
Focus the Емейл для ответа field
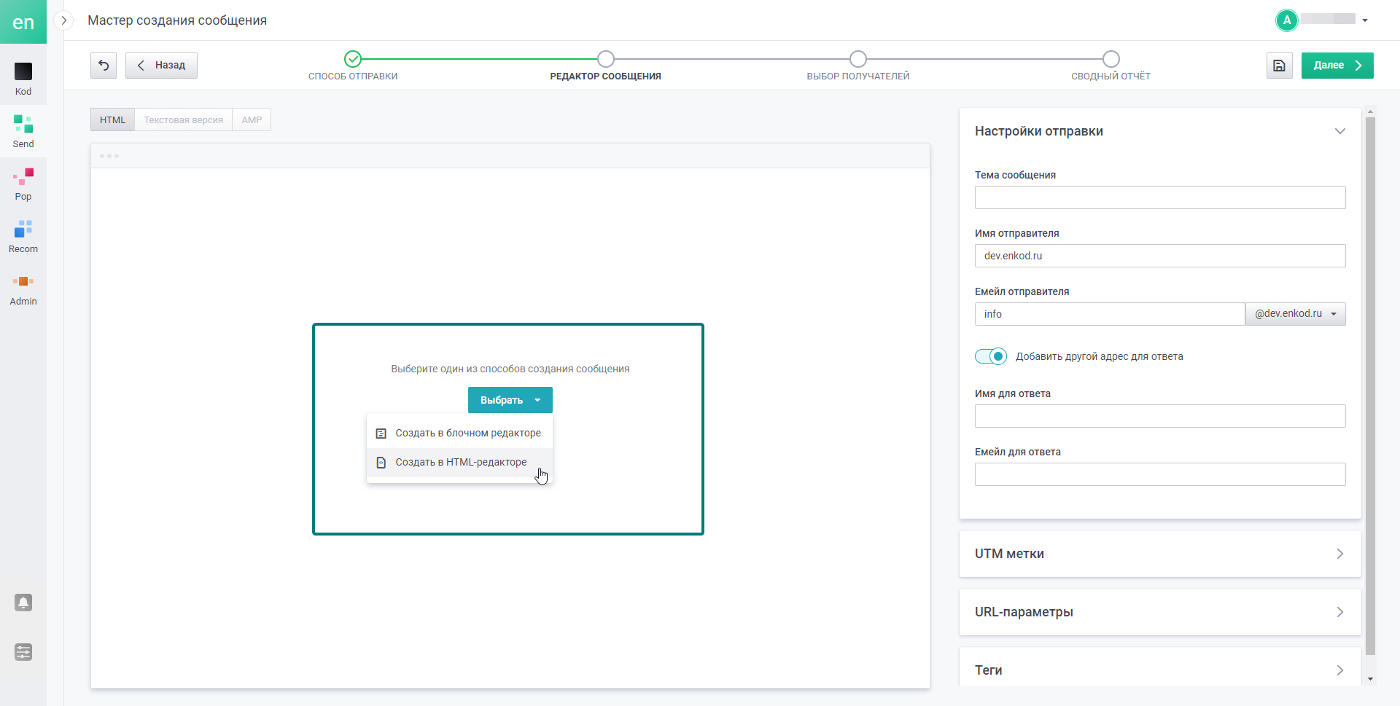[1160, 474]
